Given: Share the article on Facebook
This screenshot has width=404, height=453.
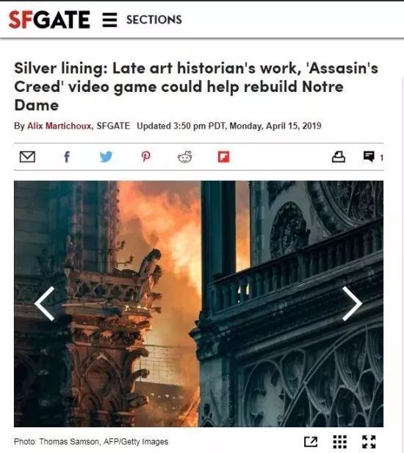Looking at the screenshot, I should coord(67,157).
